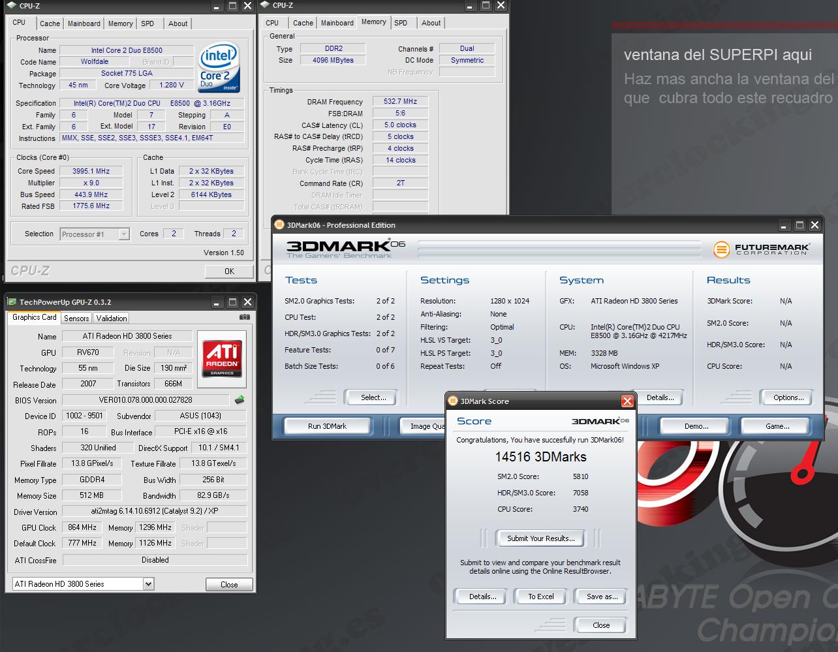This screenshot has width=838, height=652.
Task: Click the GPU Name field in GPU-Z
Action: pos(127,336)
